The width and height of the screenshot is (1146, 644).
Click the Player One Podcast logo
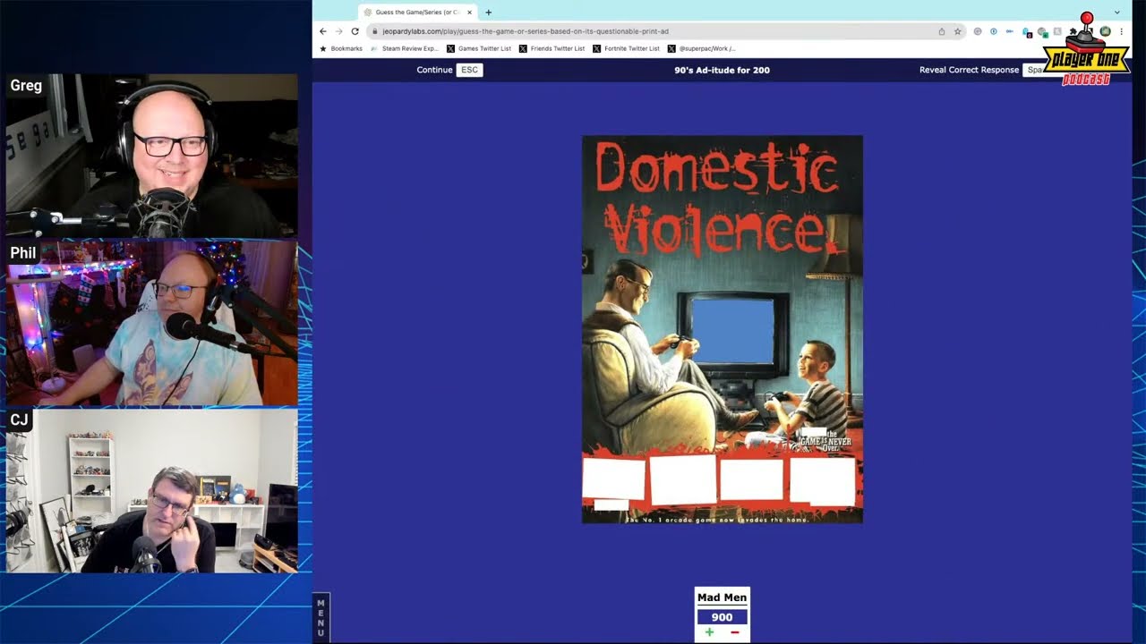click(1086, 49)
